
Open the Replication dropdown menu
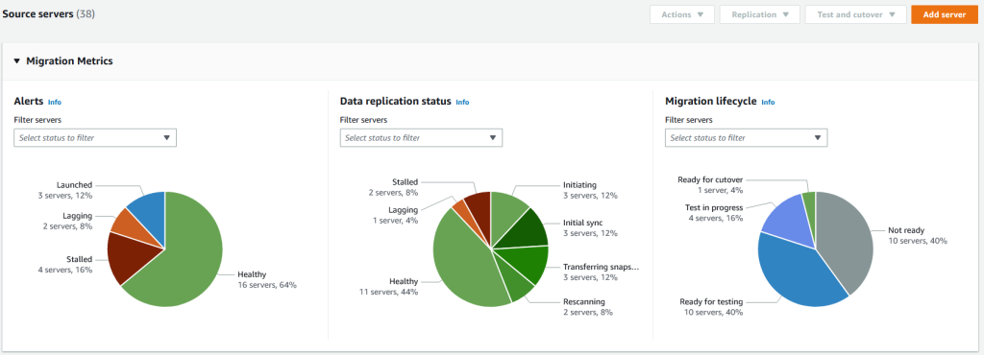pos(760,14)
